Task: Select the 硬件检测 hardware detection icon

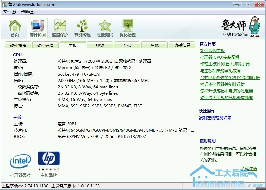Action: click(x=37, y=29)
